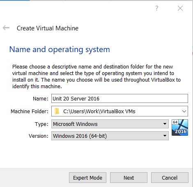Click the C:\Users\Work\VirtualBox VMs path text
This screenshot has height=187, width=193.
click(99, 112)
